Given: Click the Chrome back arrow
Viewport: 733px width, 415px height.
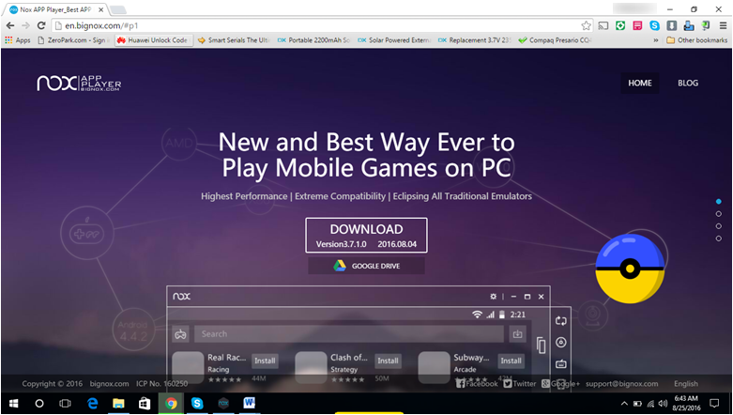Looking at the screenshot, I should click(x=10, y=25).
